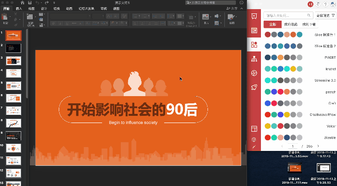Open the iSlide help question-mark icon
Screen dimensions: 337x186
click(325, 4)
